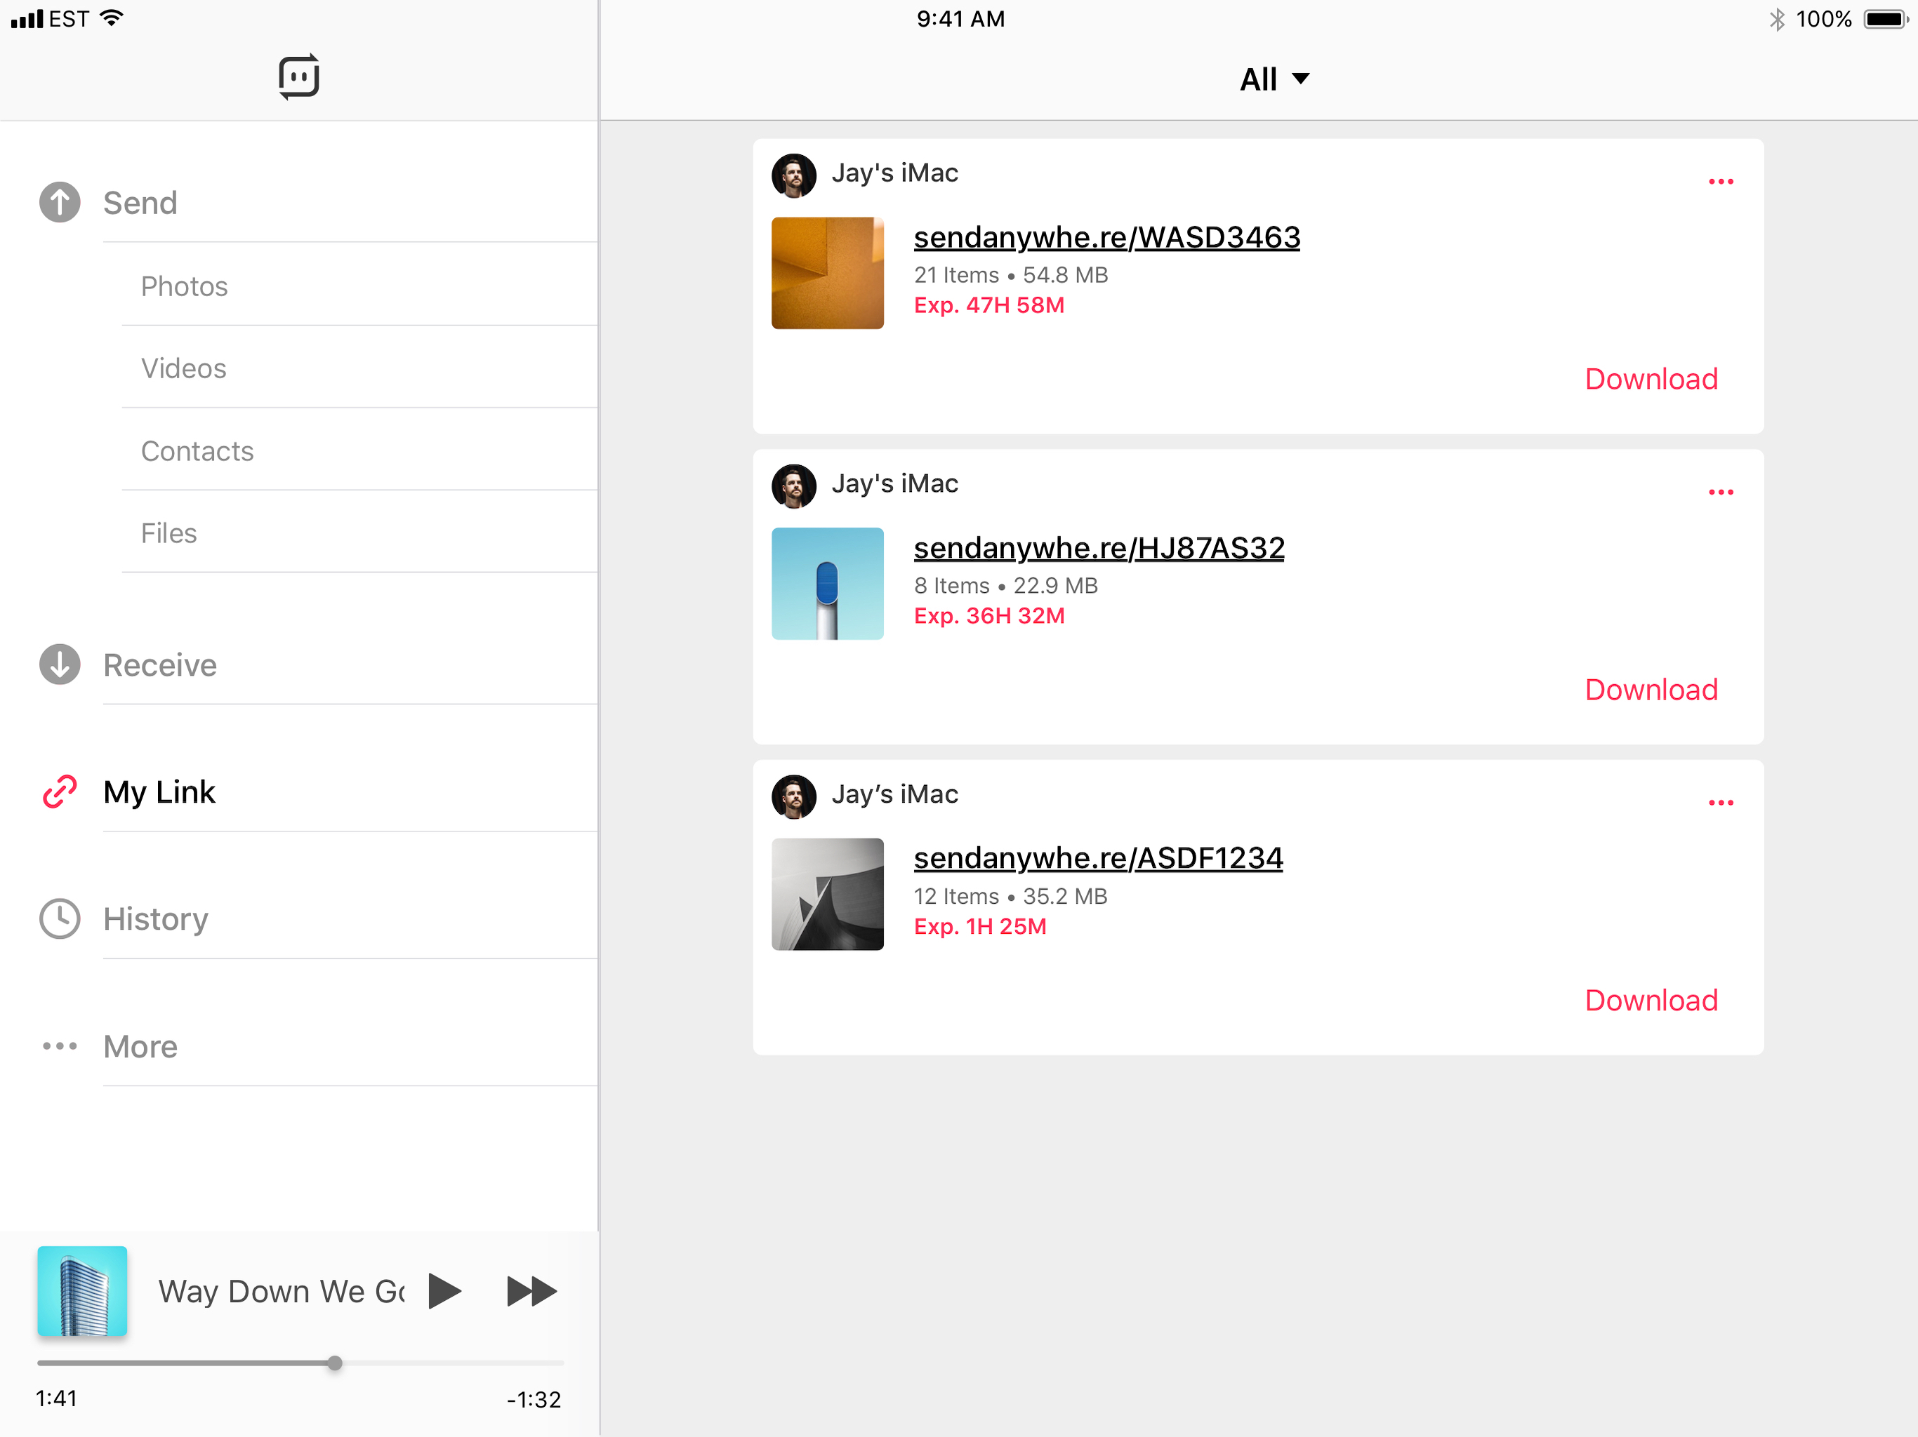Tap Jay's iMac avatar on second card

pyautogui.click(x=793, y=486)
